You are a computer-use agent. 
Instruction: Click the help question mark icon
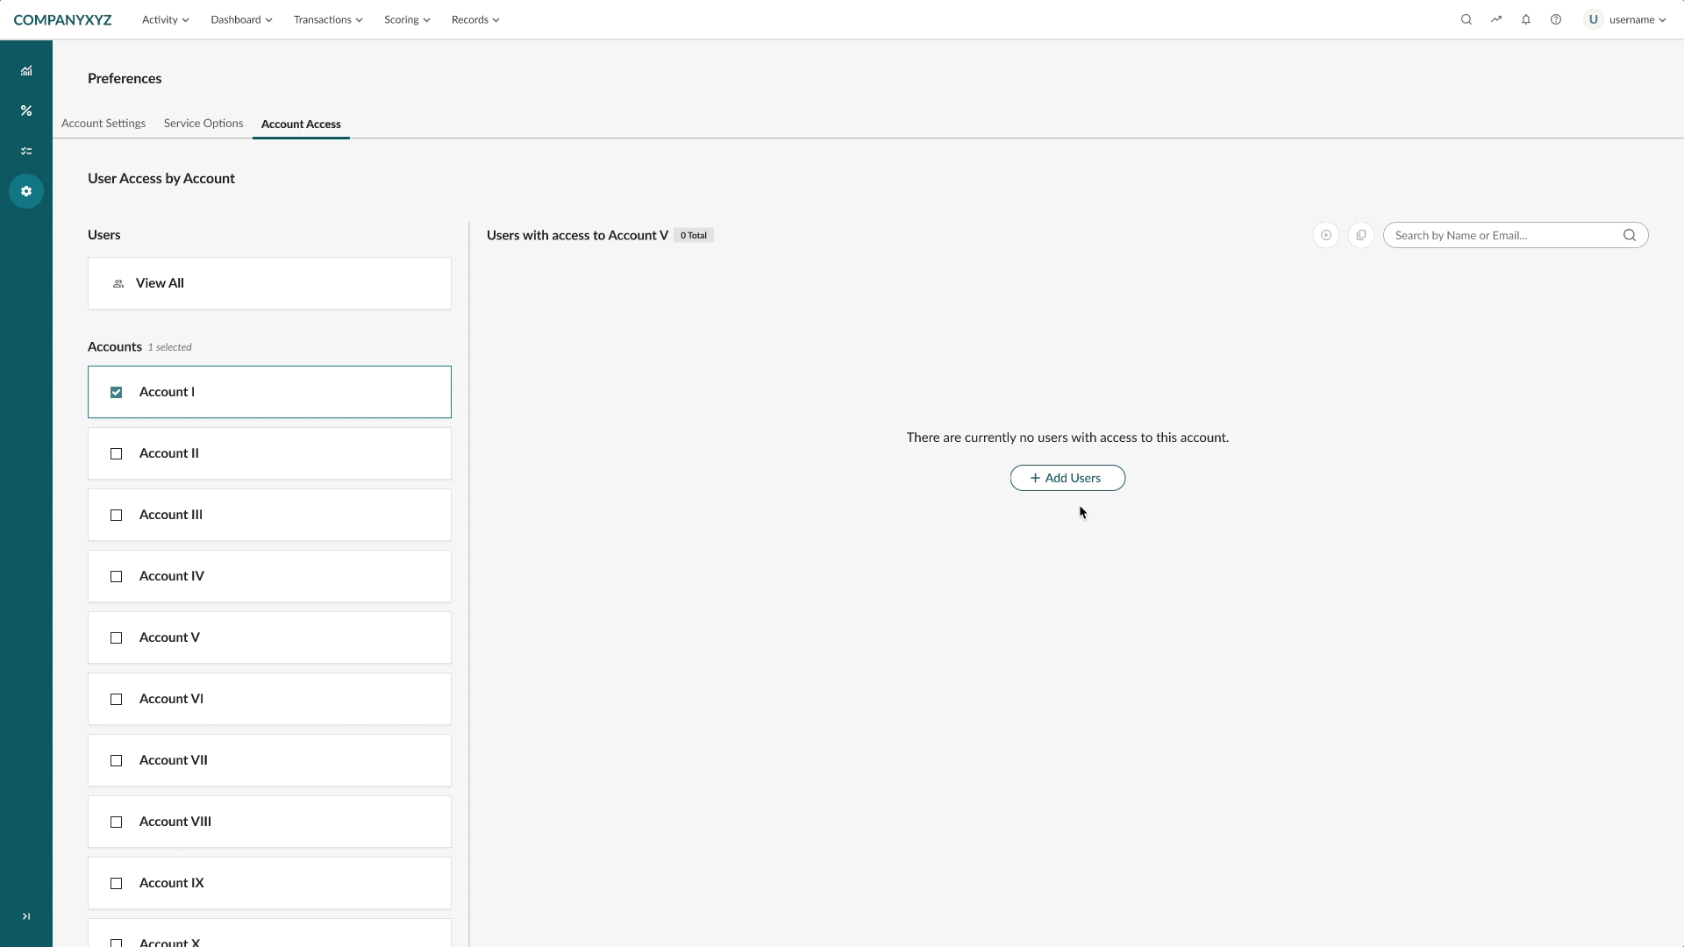click(x=1555, y=19)
